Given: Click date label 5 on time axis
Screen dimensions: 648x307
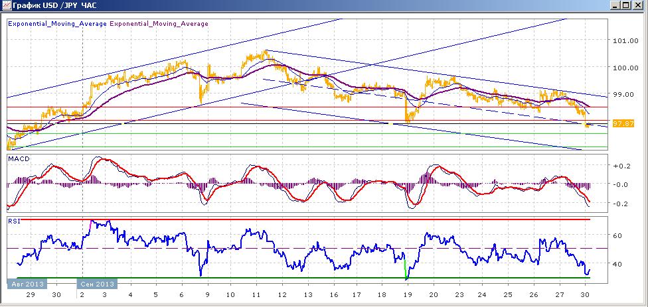Looking at the screenshot, I should point(156,296).
